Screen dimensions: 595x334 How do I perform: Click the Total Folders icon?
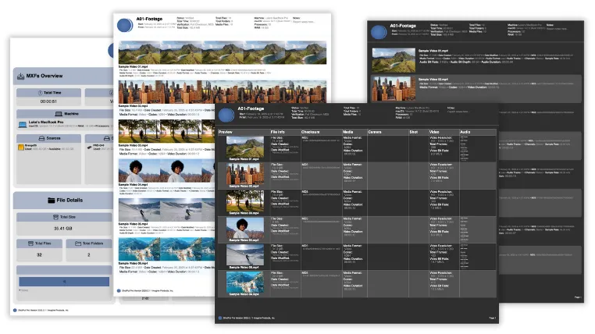click(x=78, y=243)
